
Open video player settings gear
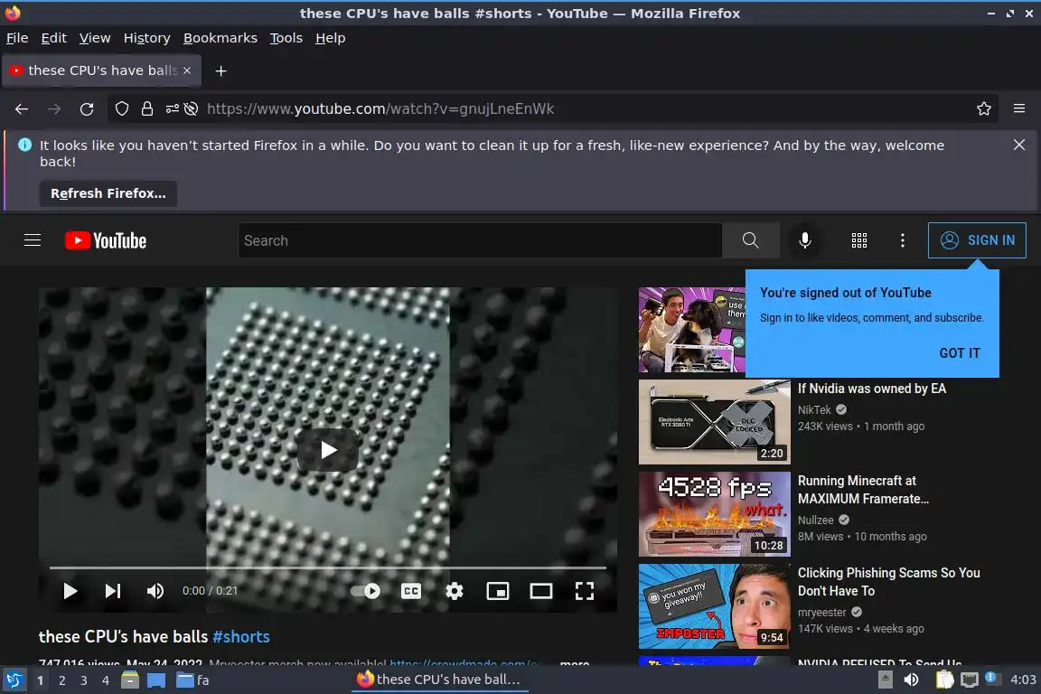(455, 591)
